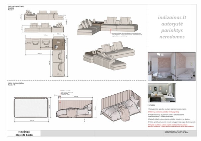This screenshot has height=141, width=201.
Task: Open the living room render thumbnail
Action: click(162, 92)
